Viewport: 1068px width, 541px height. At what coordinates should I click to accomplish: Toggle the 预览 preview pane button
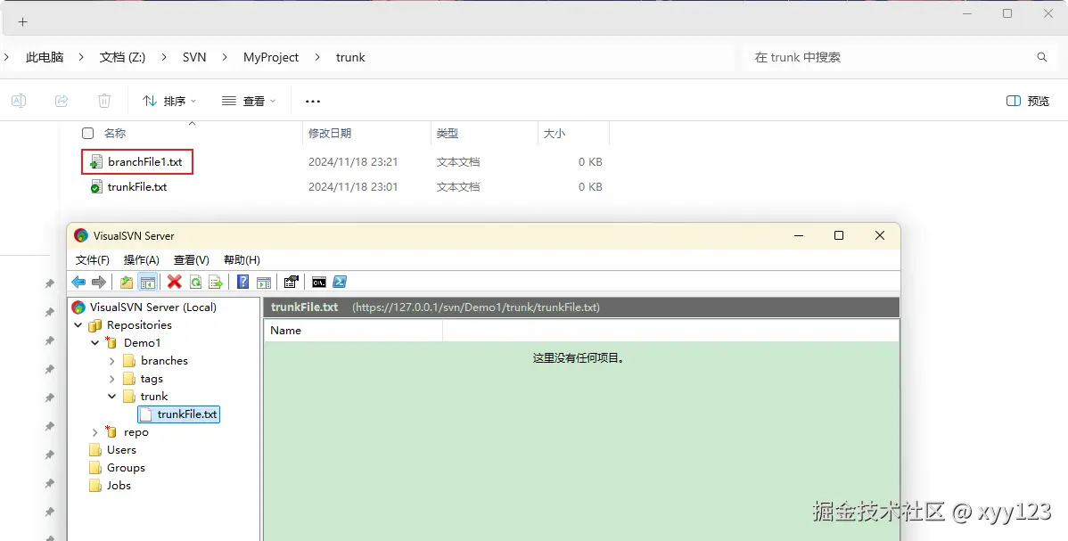[1028, 101]
